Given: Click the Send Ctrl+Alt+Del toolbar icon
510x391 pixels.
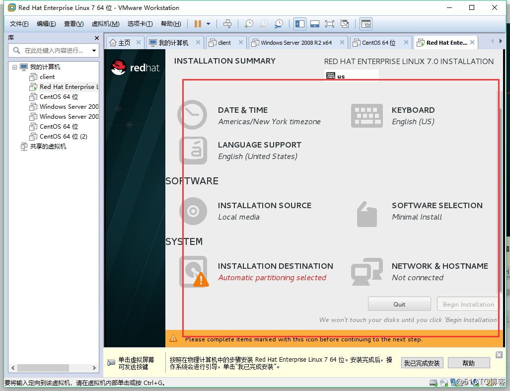Looking at the screenshot, I should [227, 24].
